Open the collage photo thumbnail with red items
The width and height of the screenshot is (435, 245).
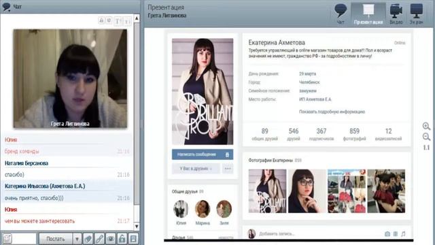[x=347, y=191]
